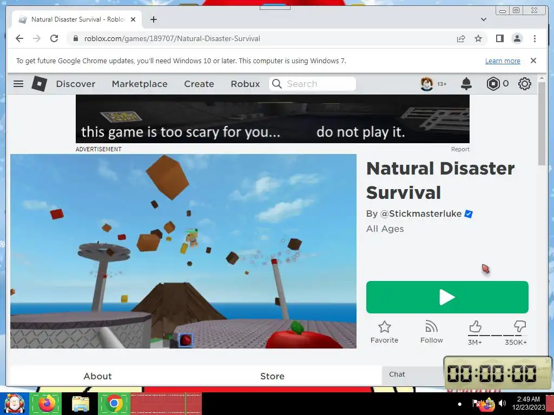Click the page vertical scrollbar
The height and width of the screenshot is (415, 554).
click(542, 123)
